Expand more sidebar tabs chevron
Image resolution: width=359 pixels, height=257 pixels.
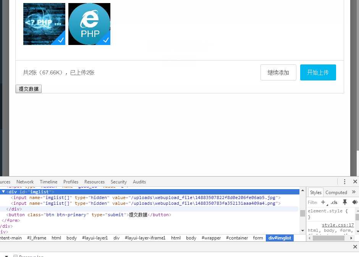(354, 192)
